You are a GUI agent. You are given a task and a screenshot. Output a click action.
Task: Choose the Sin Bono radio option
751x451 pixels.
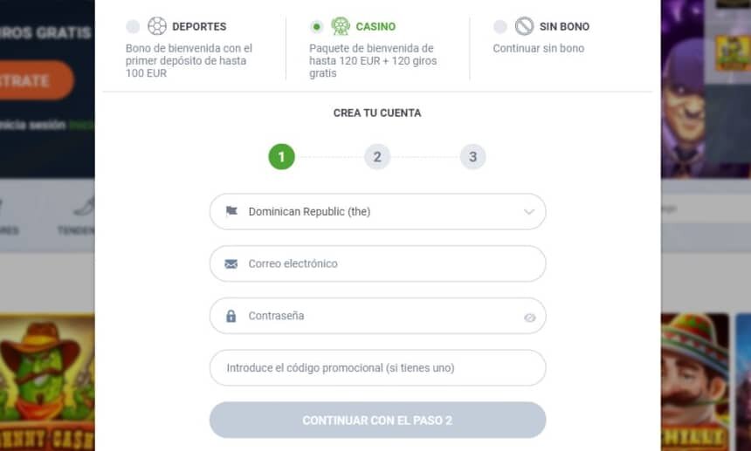(500, 27)
